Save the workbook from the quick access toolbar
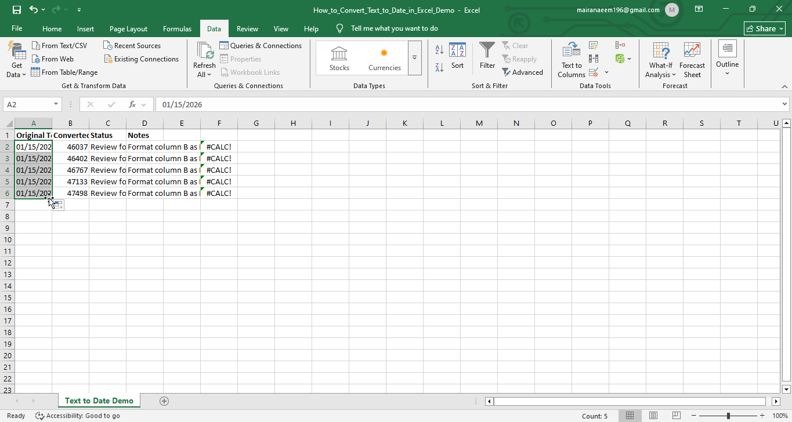 click(16, 10)
